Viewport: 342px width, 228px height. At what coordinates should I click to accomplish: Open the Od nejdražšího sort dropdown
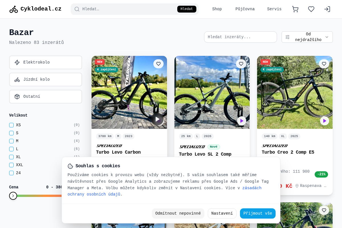pyautogui.click(x=307, y=37)
